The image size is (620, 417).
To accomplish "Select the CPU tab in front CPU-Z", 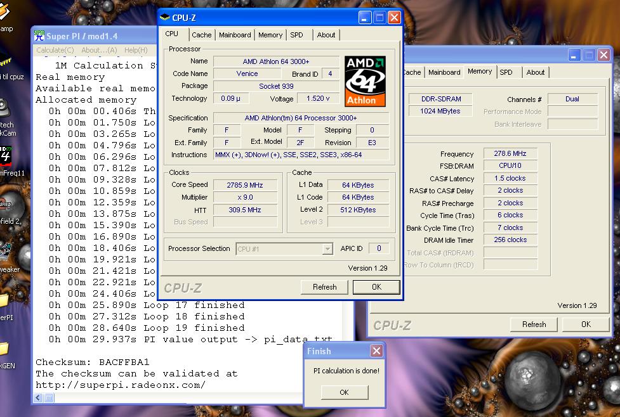I will click(172, 34).
